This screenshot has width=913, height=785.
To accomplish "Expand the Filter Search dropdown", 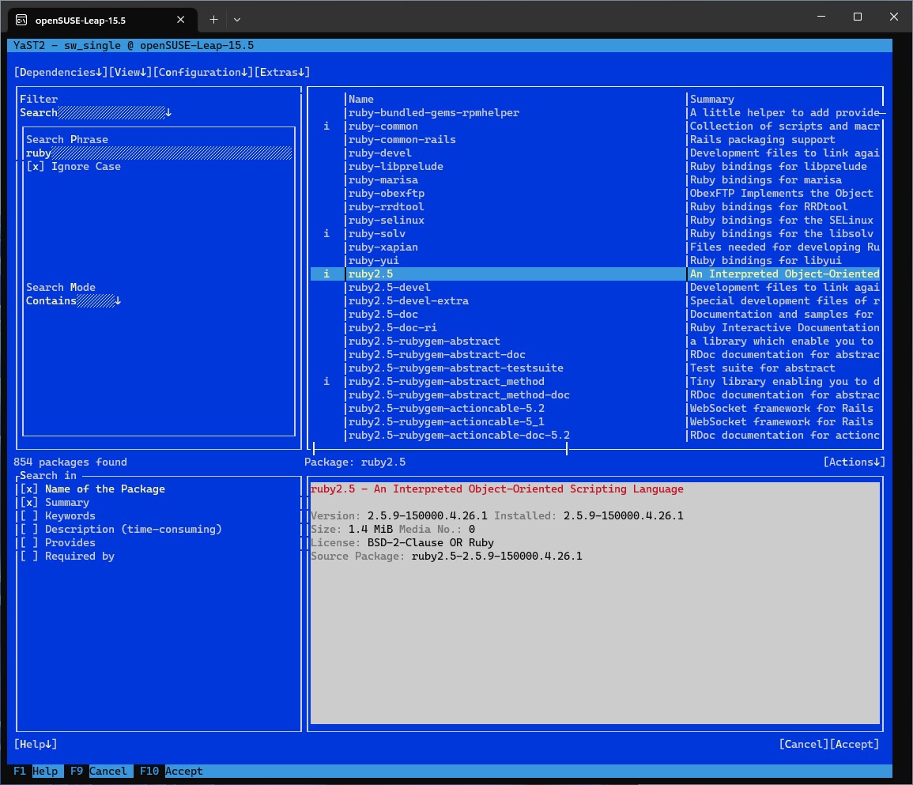I will point(96,112).
